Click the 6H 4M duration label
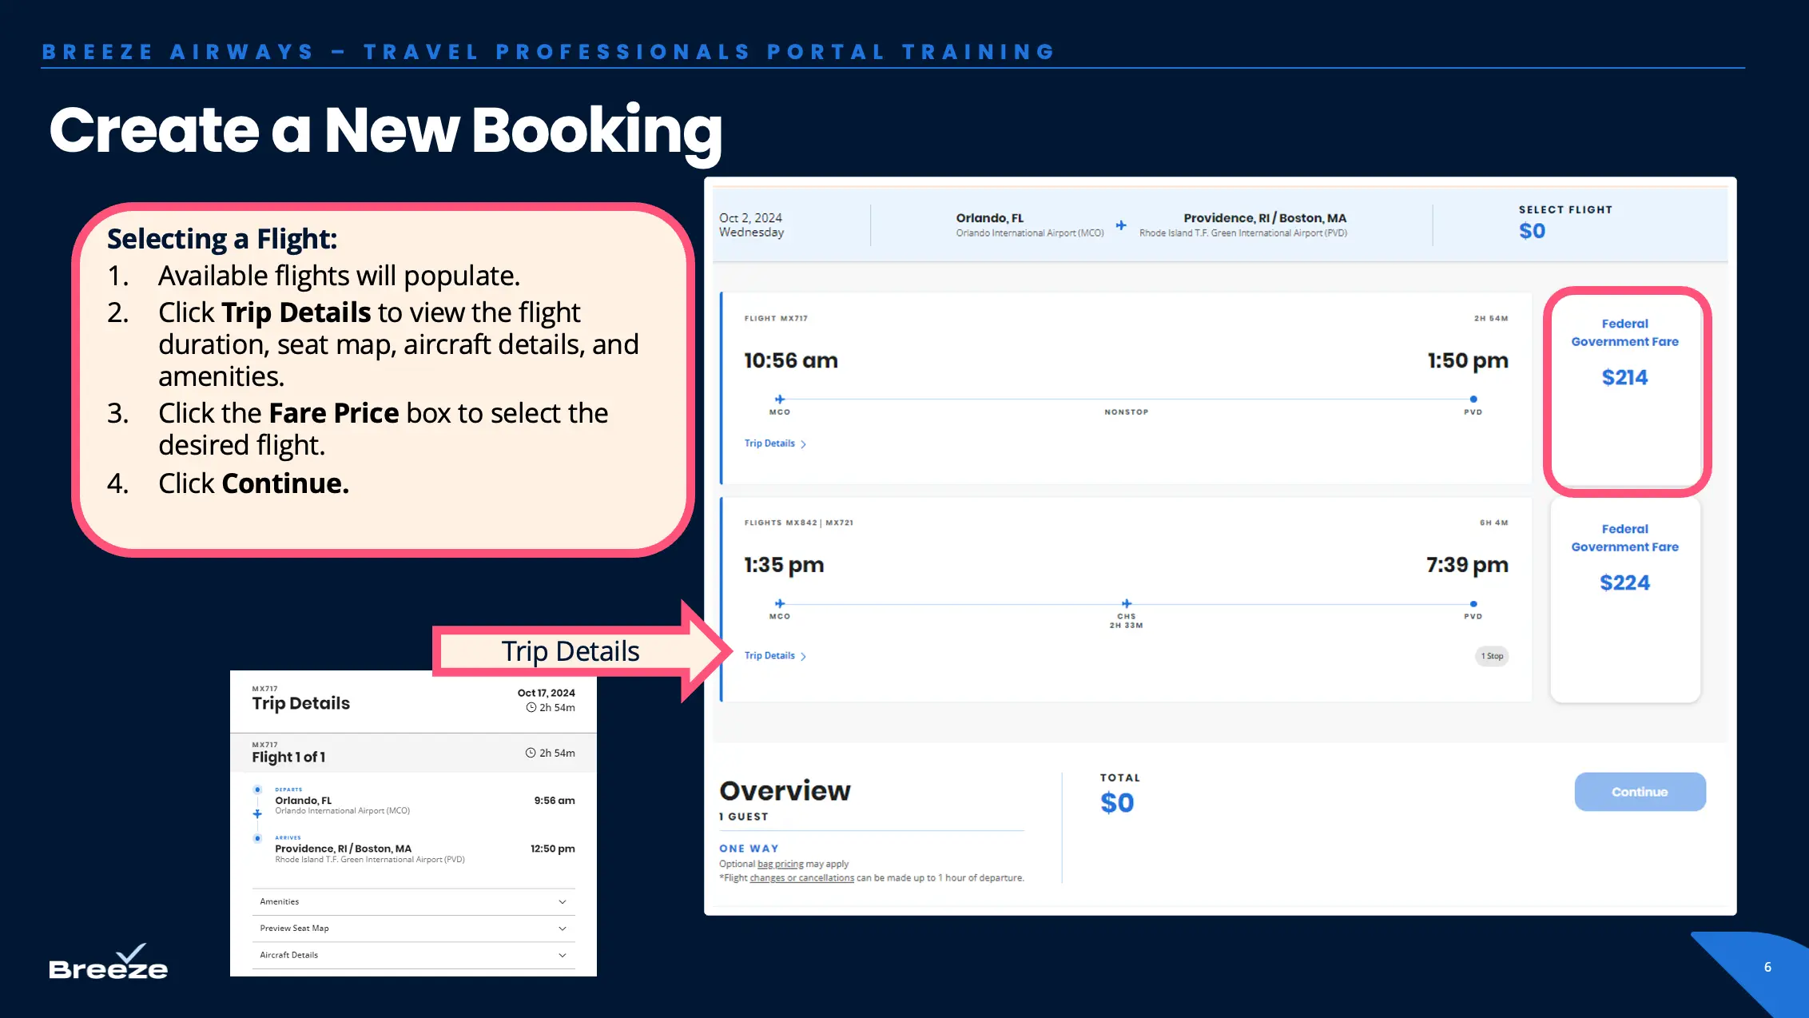 [x=1494, y=523]
